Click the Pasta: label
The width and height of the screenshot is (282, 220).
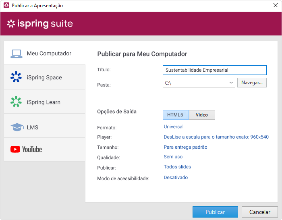104,85
